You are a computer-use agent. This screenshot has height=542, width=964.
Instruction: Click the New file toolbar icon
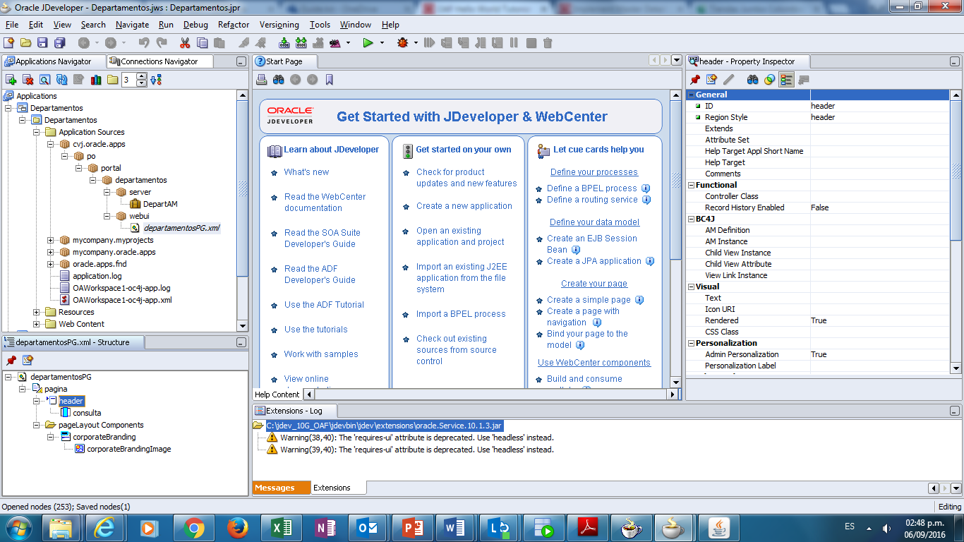coord(9,43)
